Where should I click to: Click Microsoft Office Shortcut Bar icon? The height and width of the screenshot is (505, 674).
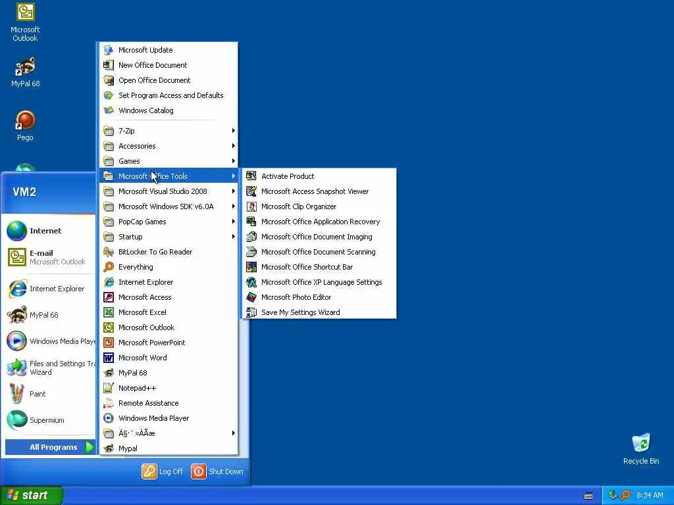pos(251,267)
